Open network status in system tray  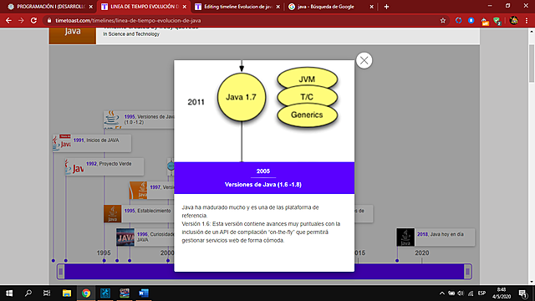click(471, 293)
